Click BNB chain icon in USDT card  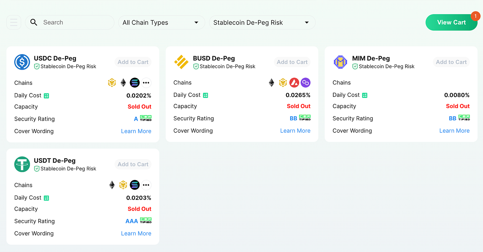point(123,185)
